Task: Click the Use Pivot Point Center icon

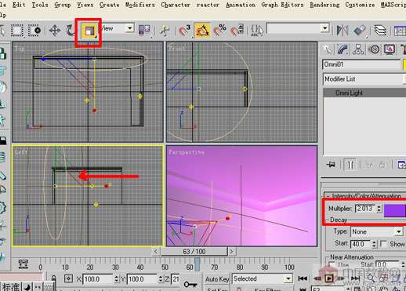Action: click(x=144, y=31)
